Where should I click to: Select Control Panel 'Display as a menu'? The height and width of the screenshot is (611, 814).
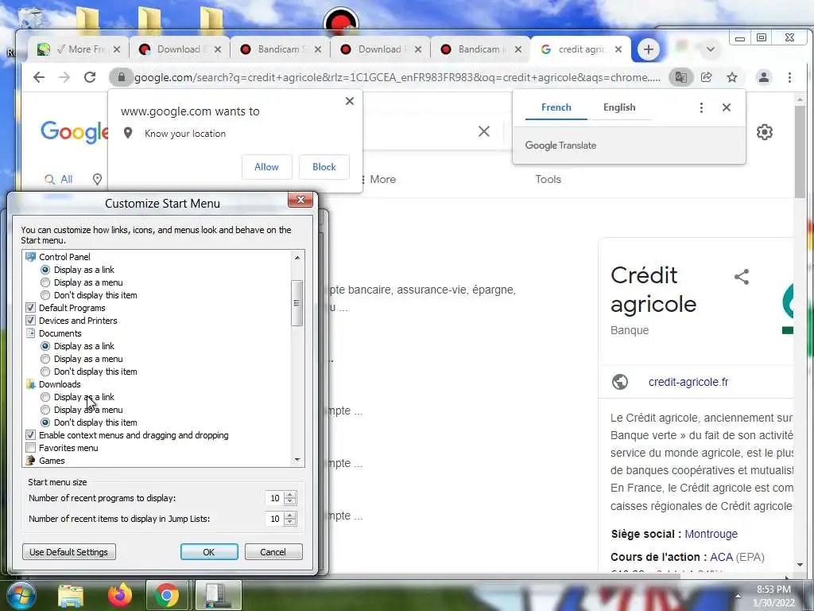coord(45,282)
